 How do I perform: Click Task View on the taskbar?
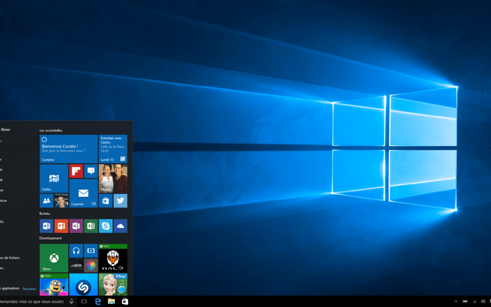pos(84,301)
